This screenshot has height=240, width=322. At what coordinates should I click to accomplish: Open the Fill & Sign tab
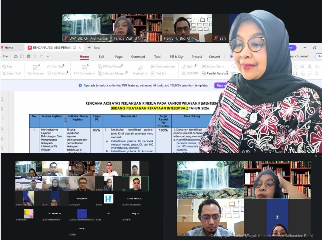click(177, 57)
